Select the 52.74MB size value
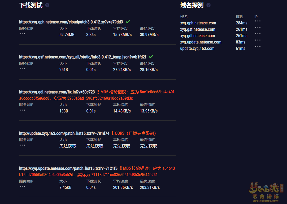The height and width of the screenshot is (204, 287). pos(67,34)
